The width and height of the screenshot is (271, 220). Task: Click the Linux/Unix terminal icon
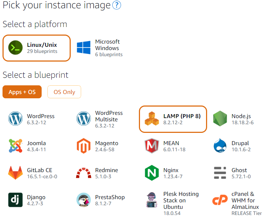coord(15,48)
